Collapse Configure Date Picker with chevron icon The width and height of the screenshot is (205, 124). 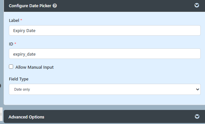pos(197,5)
